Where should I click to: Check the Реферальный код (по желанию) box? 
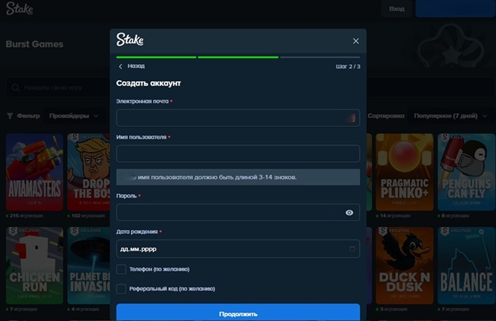click(x=122, y=289)
